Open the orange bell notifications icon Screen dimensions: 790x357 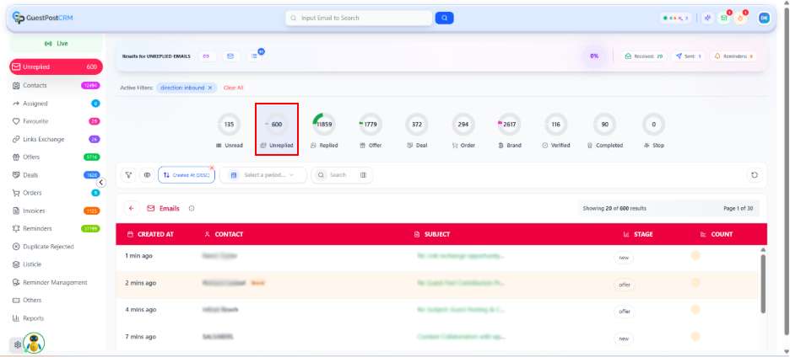[740, 18]
